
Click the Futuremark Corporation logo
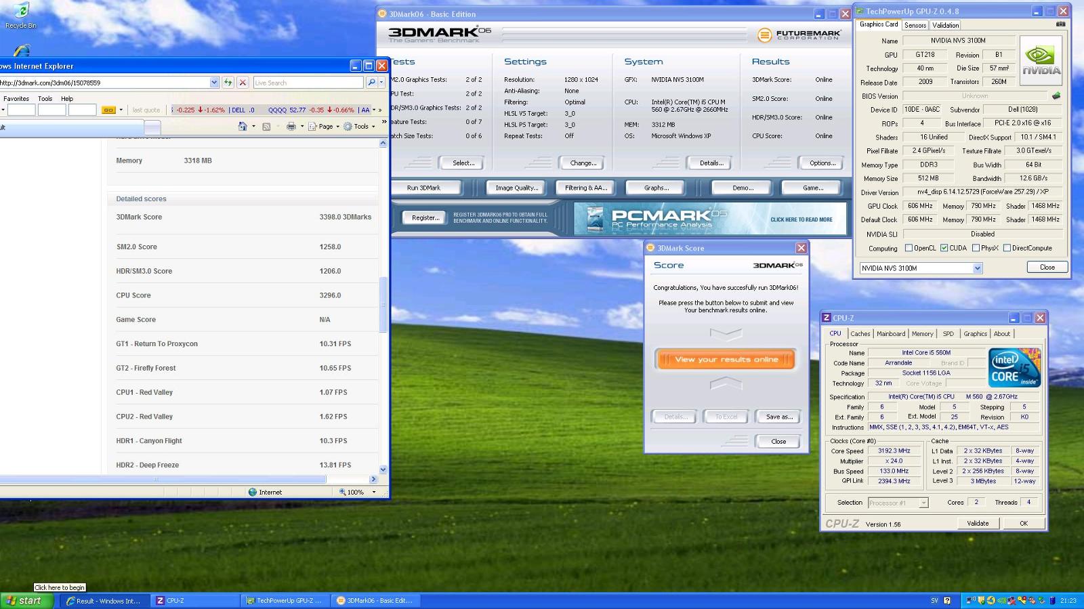[x=799, y=35]
